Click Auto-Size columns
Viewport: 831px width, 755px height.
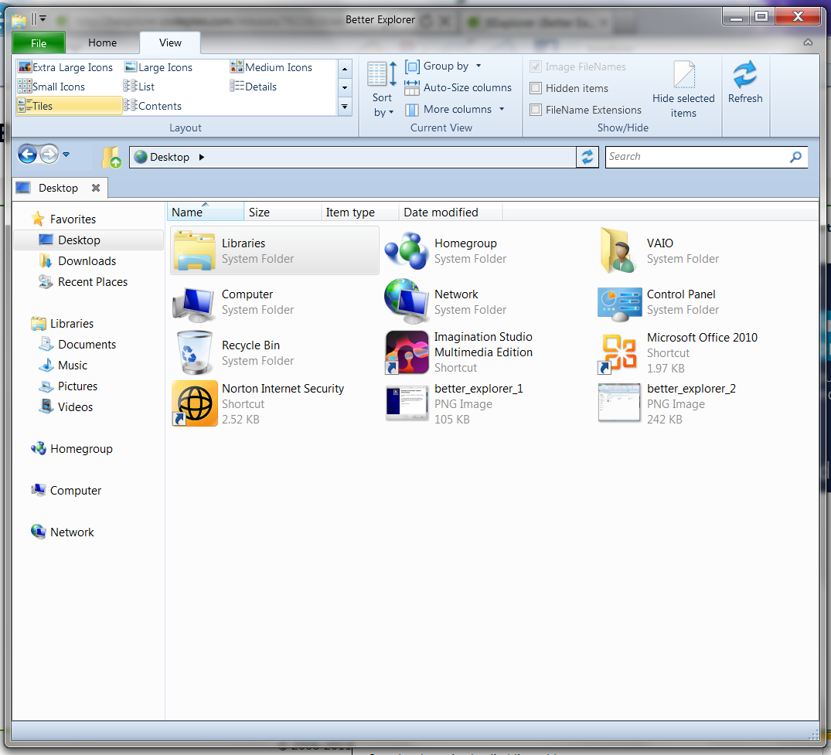(x=458, y=87)
